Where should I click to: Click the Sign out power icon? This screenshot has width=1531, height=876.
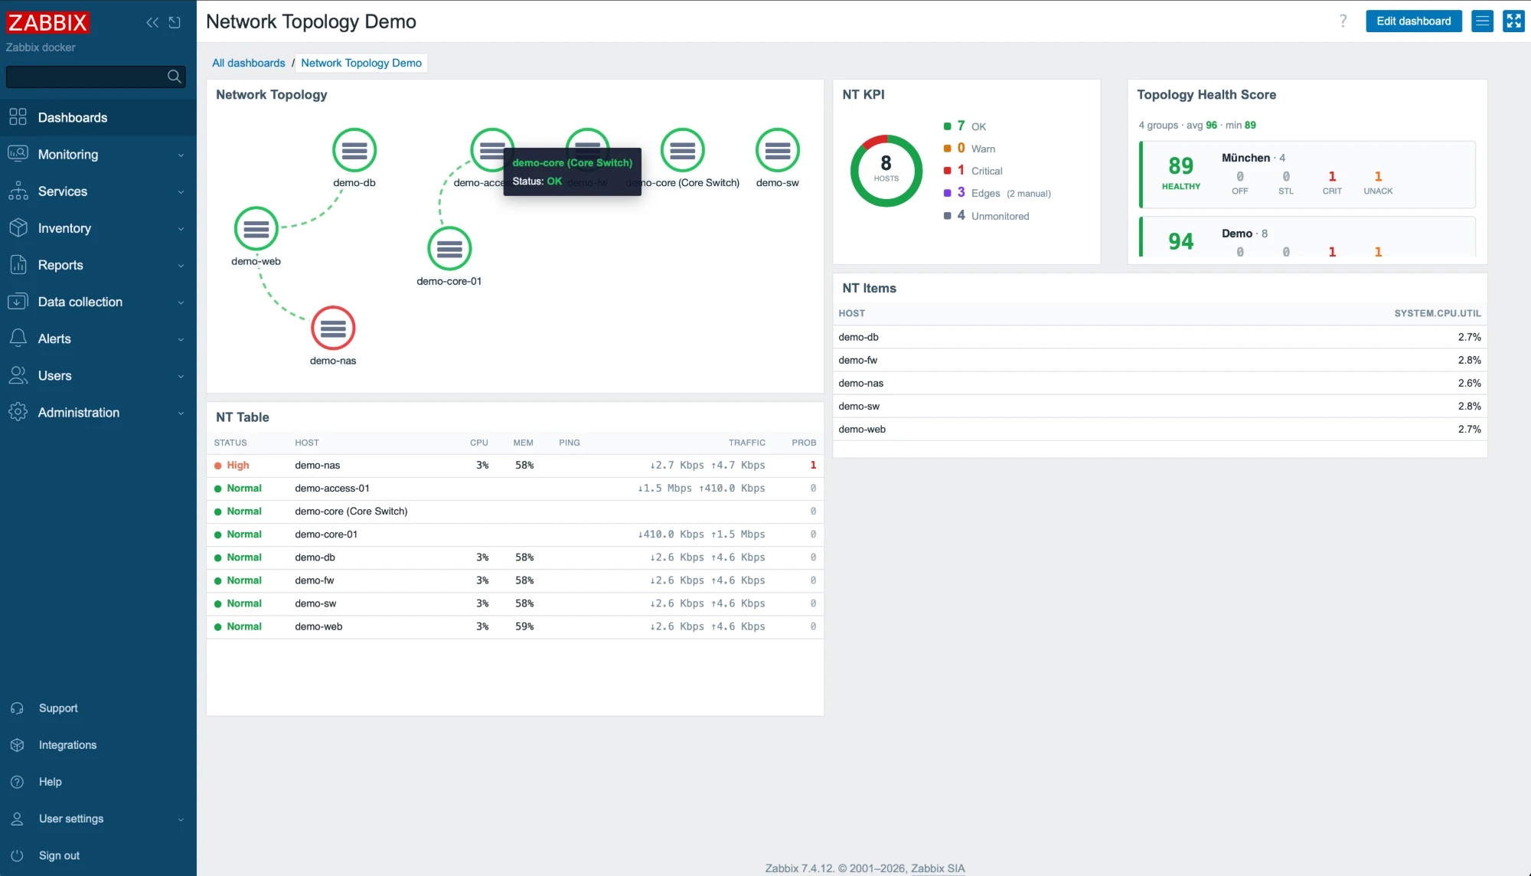(18, 855)
